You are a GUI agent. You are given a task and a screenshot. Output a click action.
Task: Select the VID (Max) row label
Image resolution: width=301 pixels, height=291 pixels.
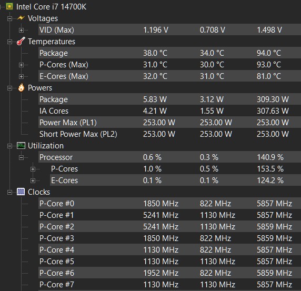(57, 30)
